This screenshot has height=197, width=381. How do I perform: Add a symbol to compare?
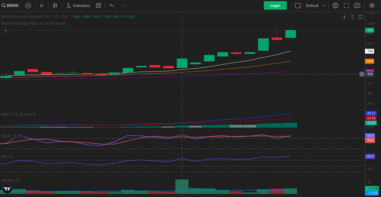tap(28, 5)
